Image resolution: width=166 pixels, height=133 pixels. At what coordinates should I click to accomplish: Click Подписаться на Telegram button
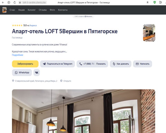(57, 64)
